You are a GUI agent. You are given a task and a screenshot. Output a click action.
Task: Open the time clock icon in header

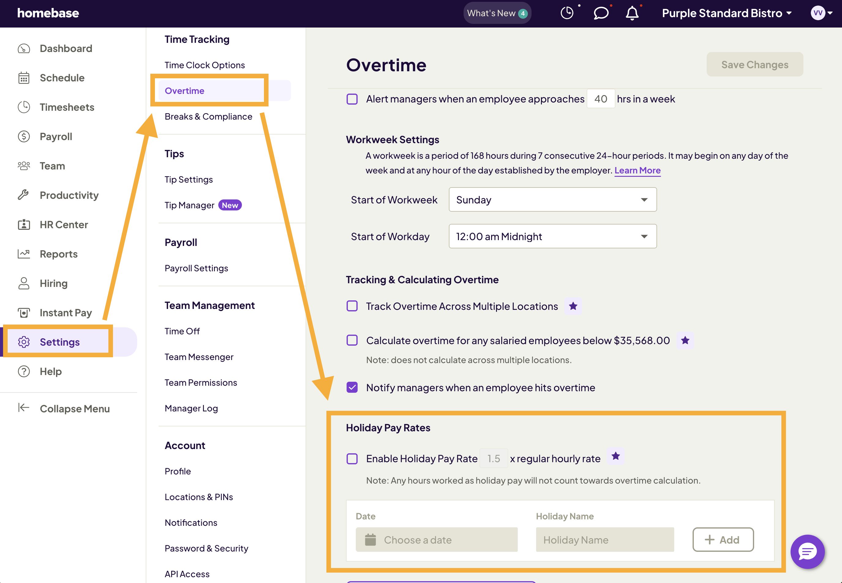[567, 13]
